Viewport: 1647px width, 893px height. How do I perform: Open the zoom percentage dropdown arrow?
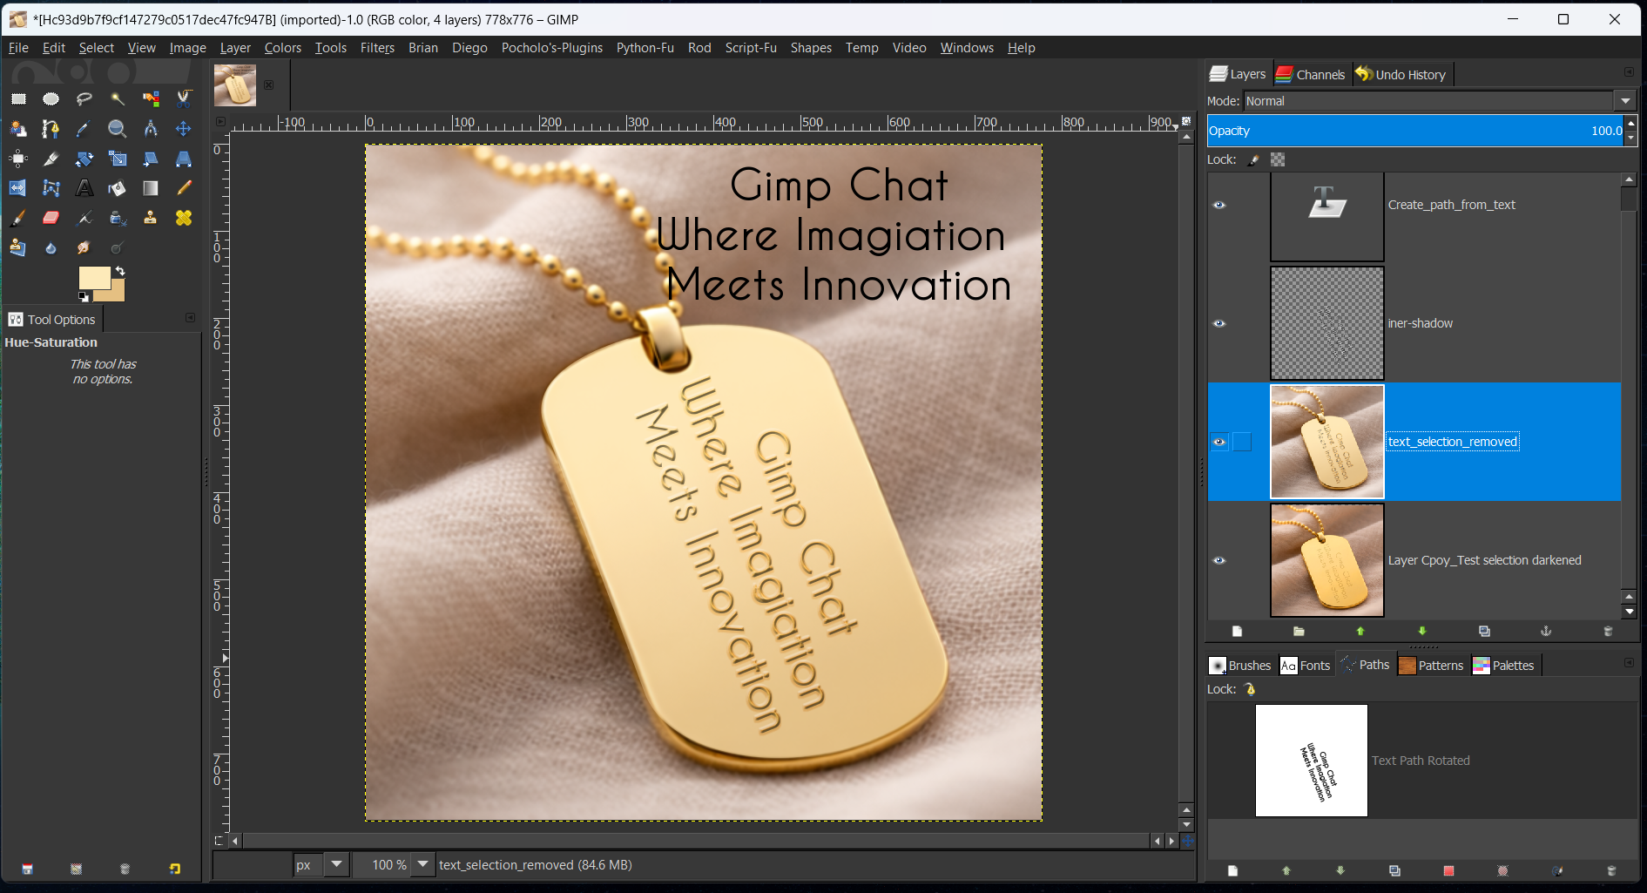point(422,864)
